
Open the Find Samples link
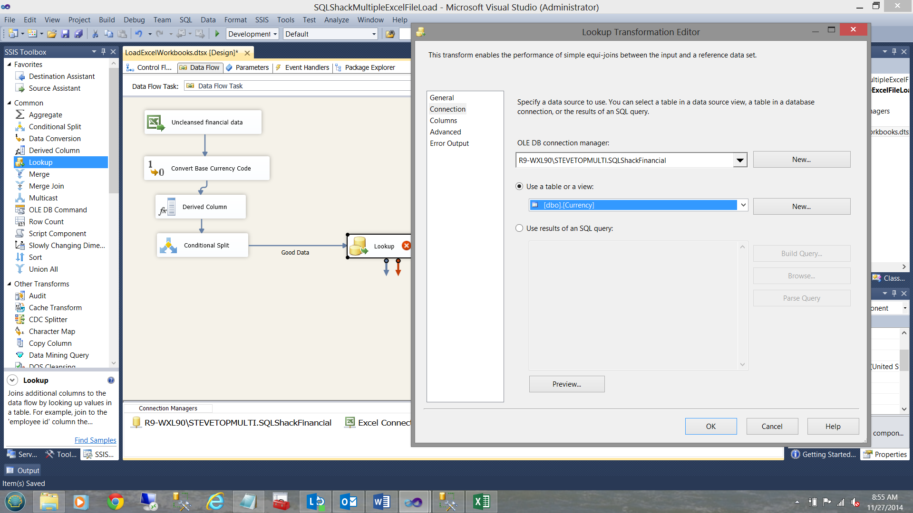[95, 440]
